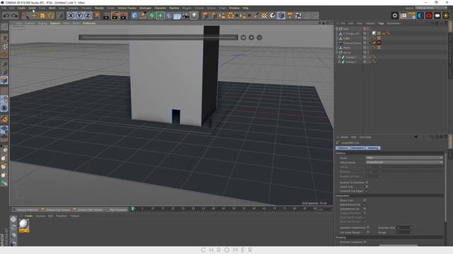Open the Render menu
Screen dimensions: 453x254
pos(99,8)
